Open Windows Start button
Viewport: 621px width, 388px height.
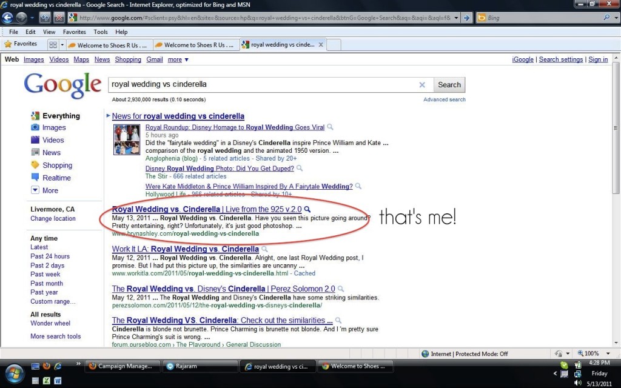pos(15,374)
